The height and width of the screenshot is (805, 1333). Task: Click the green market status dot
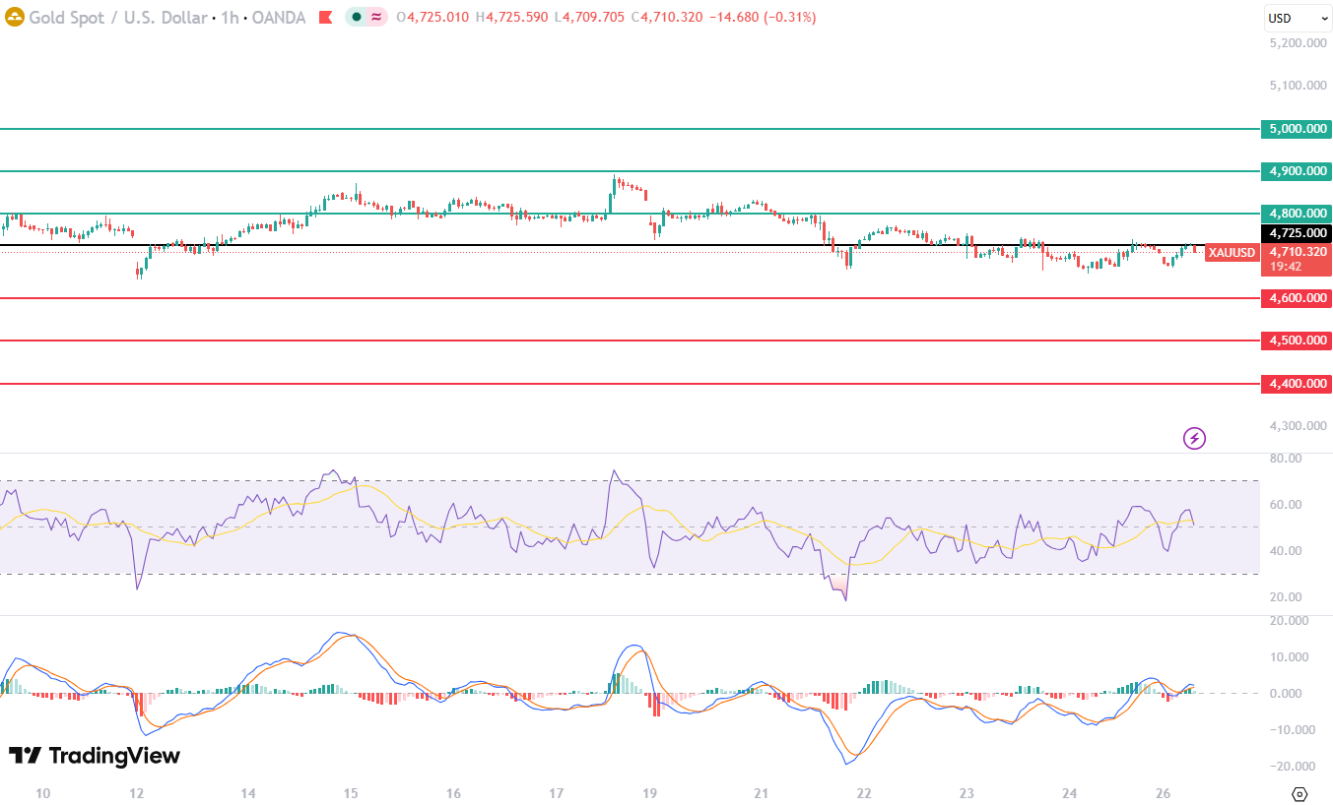(357, 17)
